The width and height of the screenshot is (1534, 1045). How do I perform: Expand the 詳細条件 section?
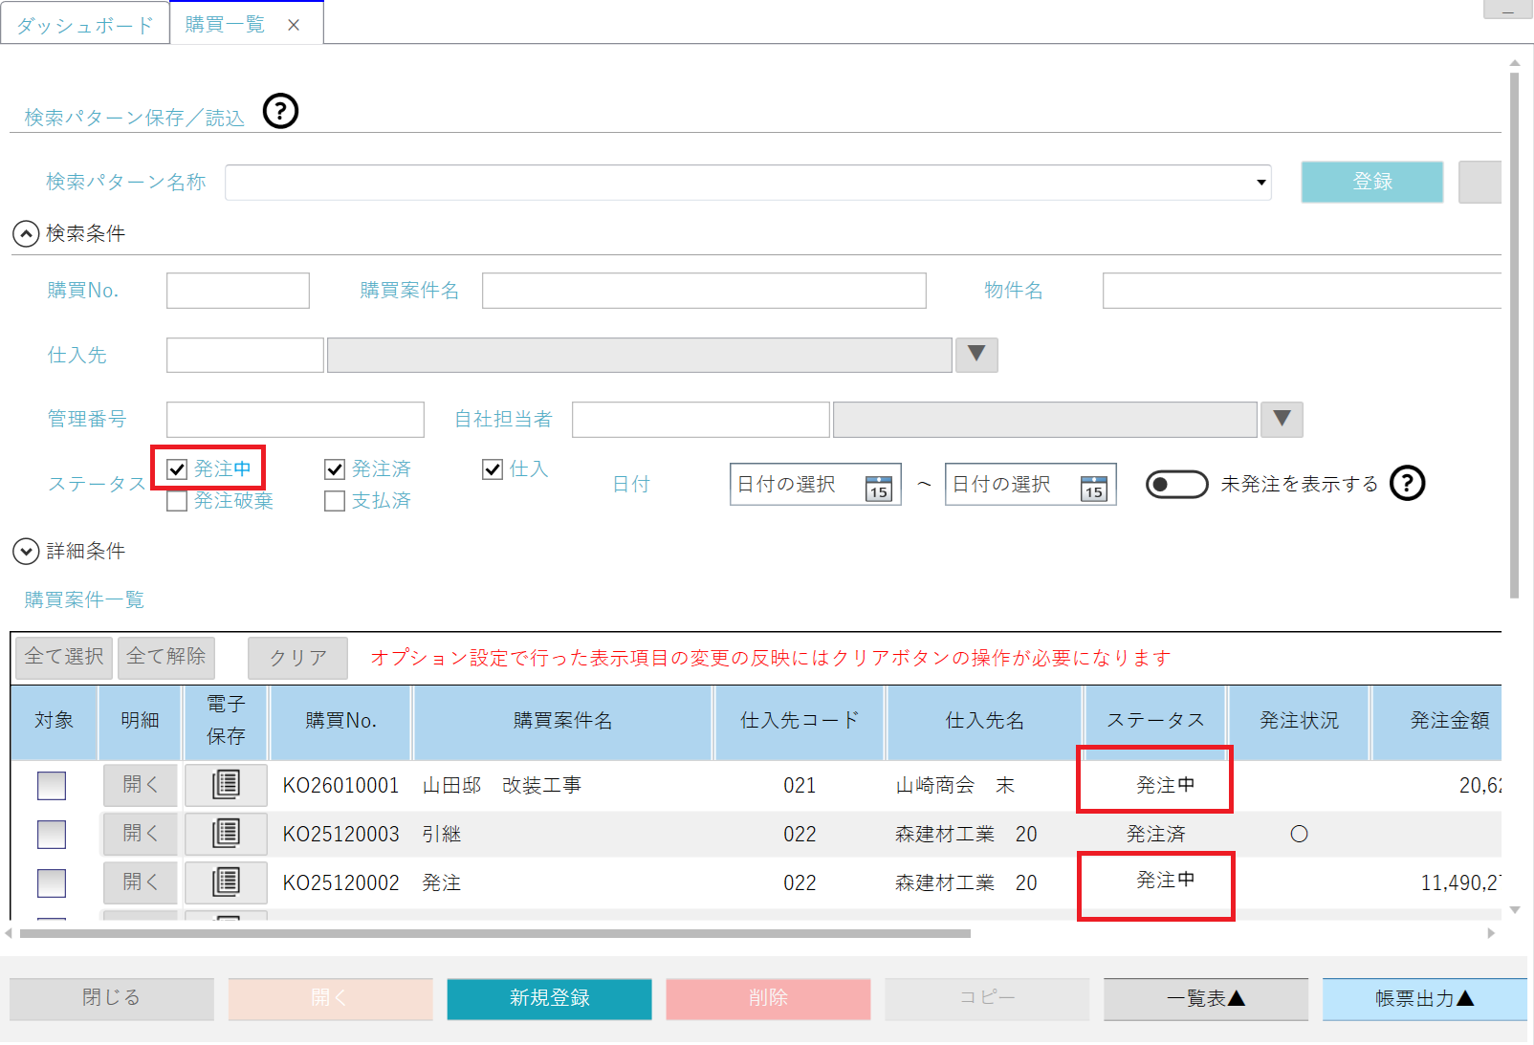(x=26, y=552)
